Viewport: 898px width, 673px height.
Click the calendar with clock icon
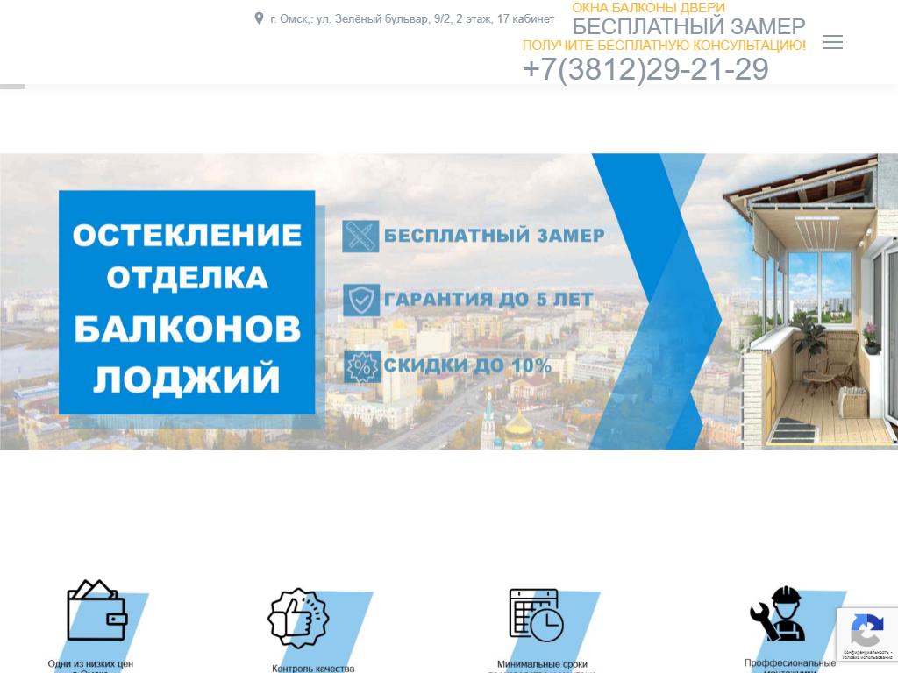(x=536, y=614)
